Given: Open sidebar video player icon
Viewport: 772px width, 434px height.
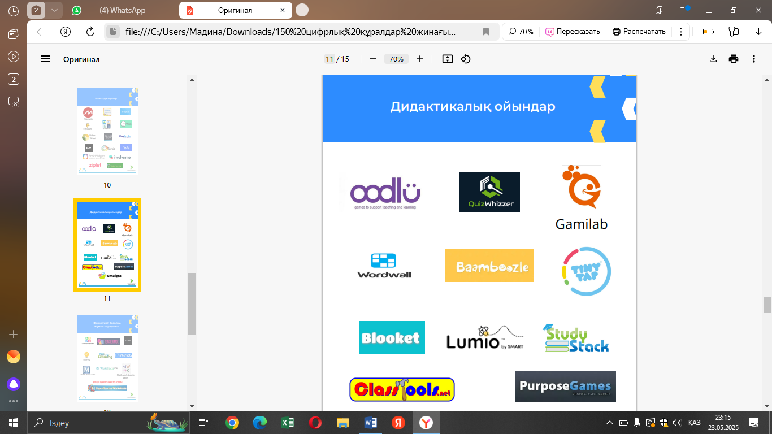Looking at the screenshot, I should coord(14,57).
